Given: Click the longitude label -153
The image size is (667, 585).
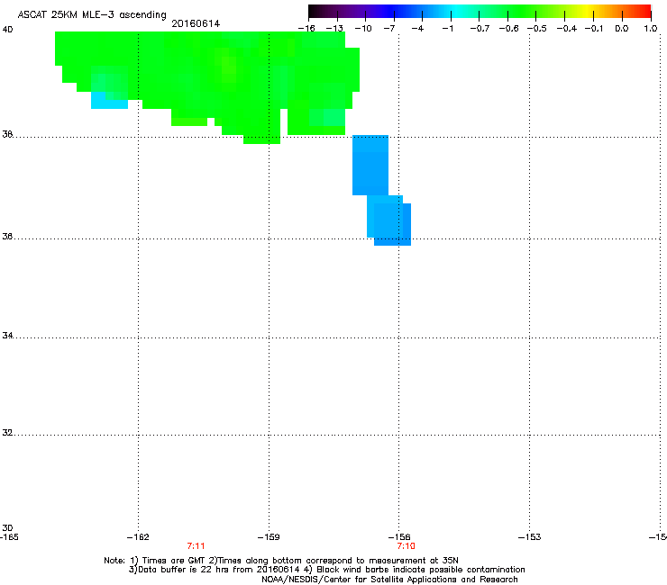Looking at the screenshot, I should click(530, 537).
